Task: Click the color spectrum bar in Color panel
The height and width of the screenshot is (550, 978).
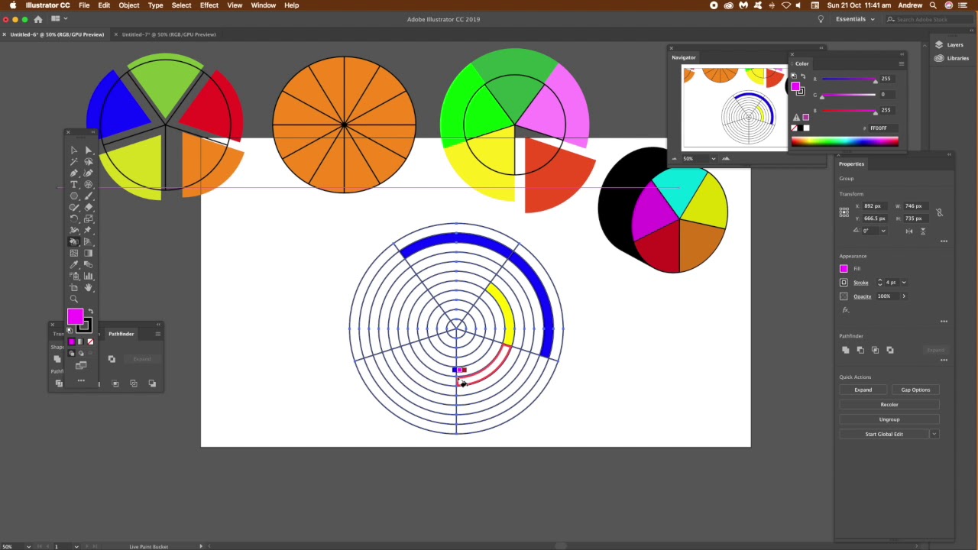Action: 844,141
